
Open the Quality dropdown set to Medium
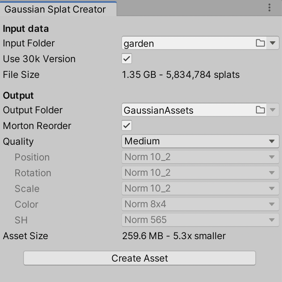point(200,141)
